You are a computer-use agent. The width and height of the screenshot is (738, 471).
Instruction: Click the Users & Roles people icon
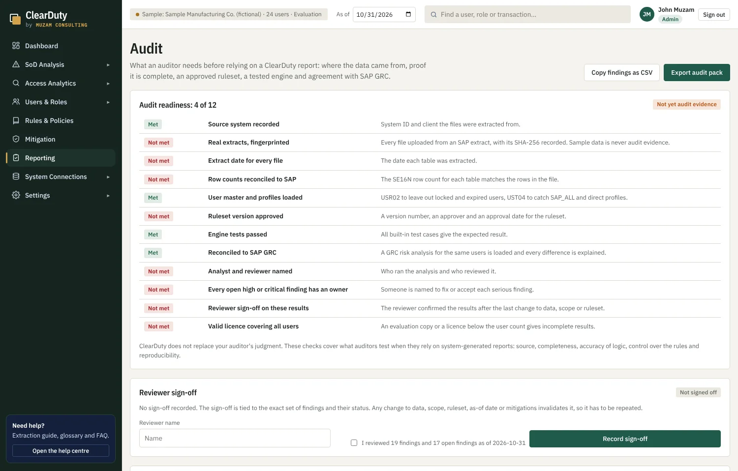16,102
